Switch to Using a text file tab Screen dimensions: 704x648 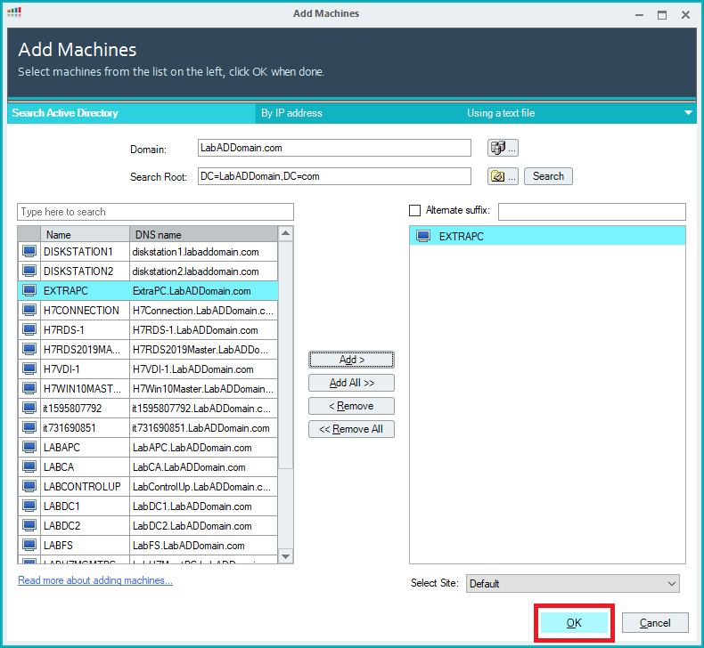(x=501, y=113)
